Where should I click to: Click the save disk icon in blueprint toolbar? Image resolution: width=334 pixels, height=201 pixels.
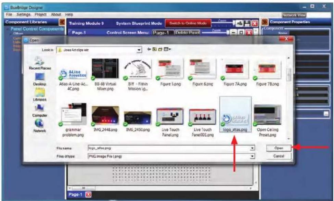click(x=247, y=23)
